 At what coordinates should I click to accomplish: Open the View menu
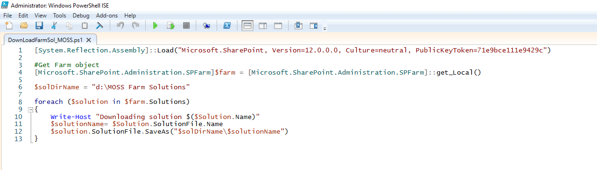[41, 16]
